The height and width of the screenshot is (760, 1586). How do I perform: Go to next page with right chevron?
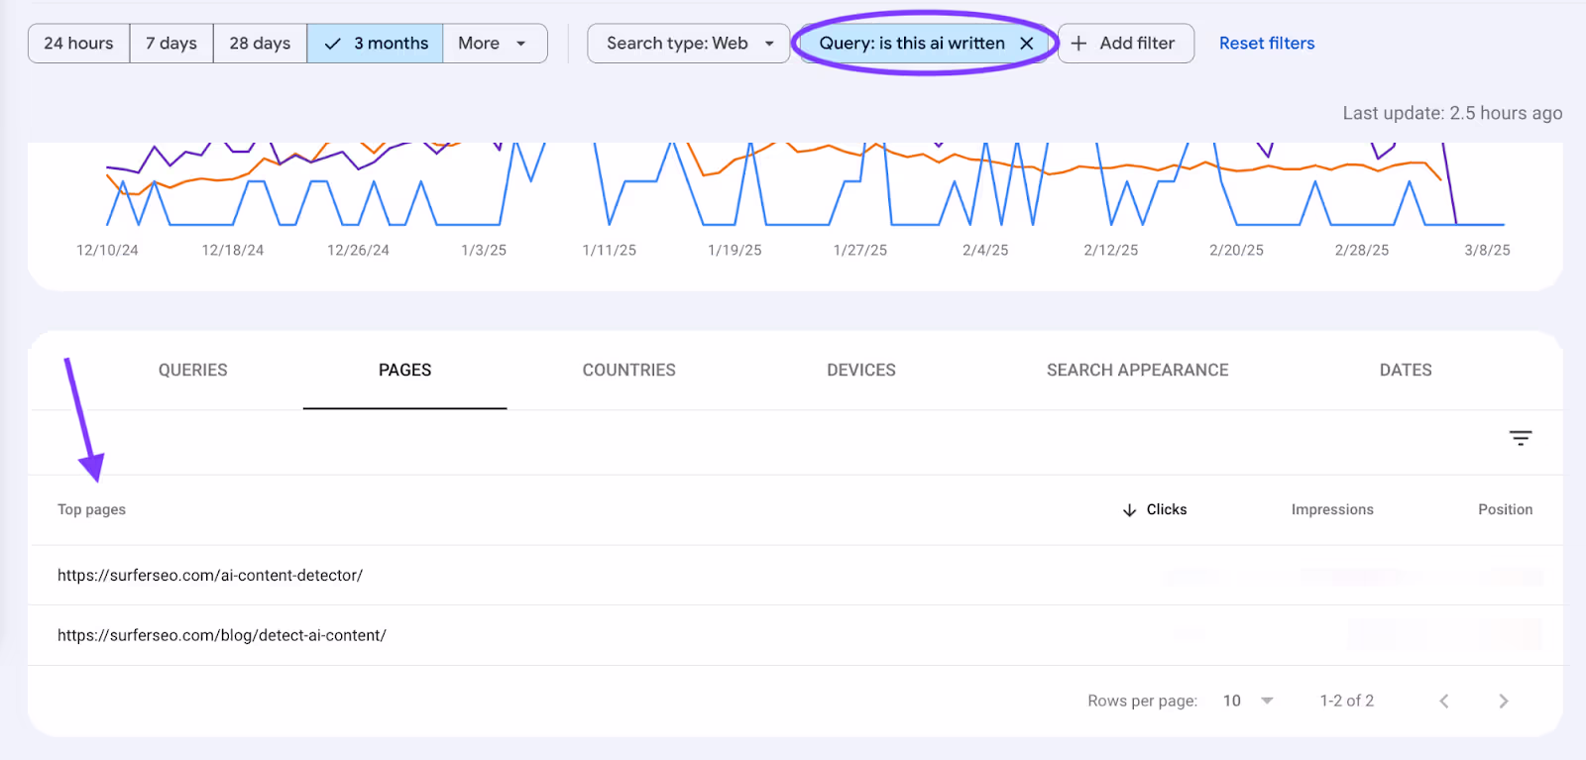click(1504, 701)
